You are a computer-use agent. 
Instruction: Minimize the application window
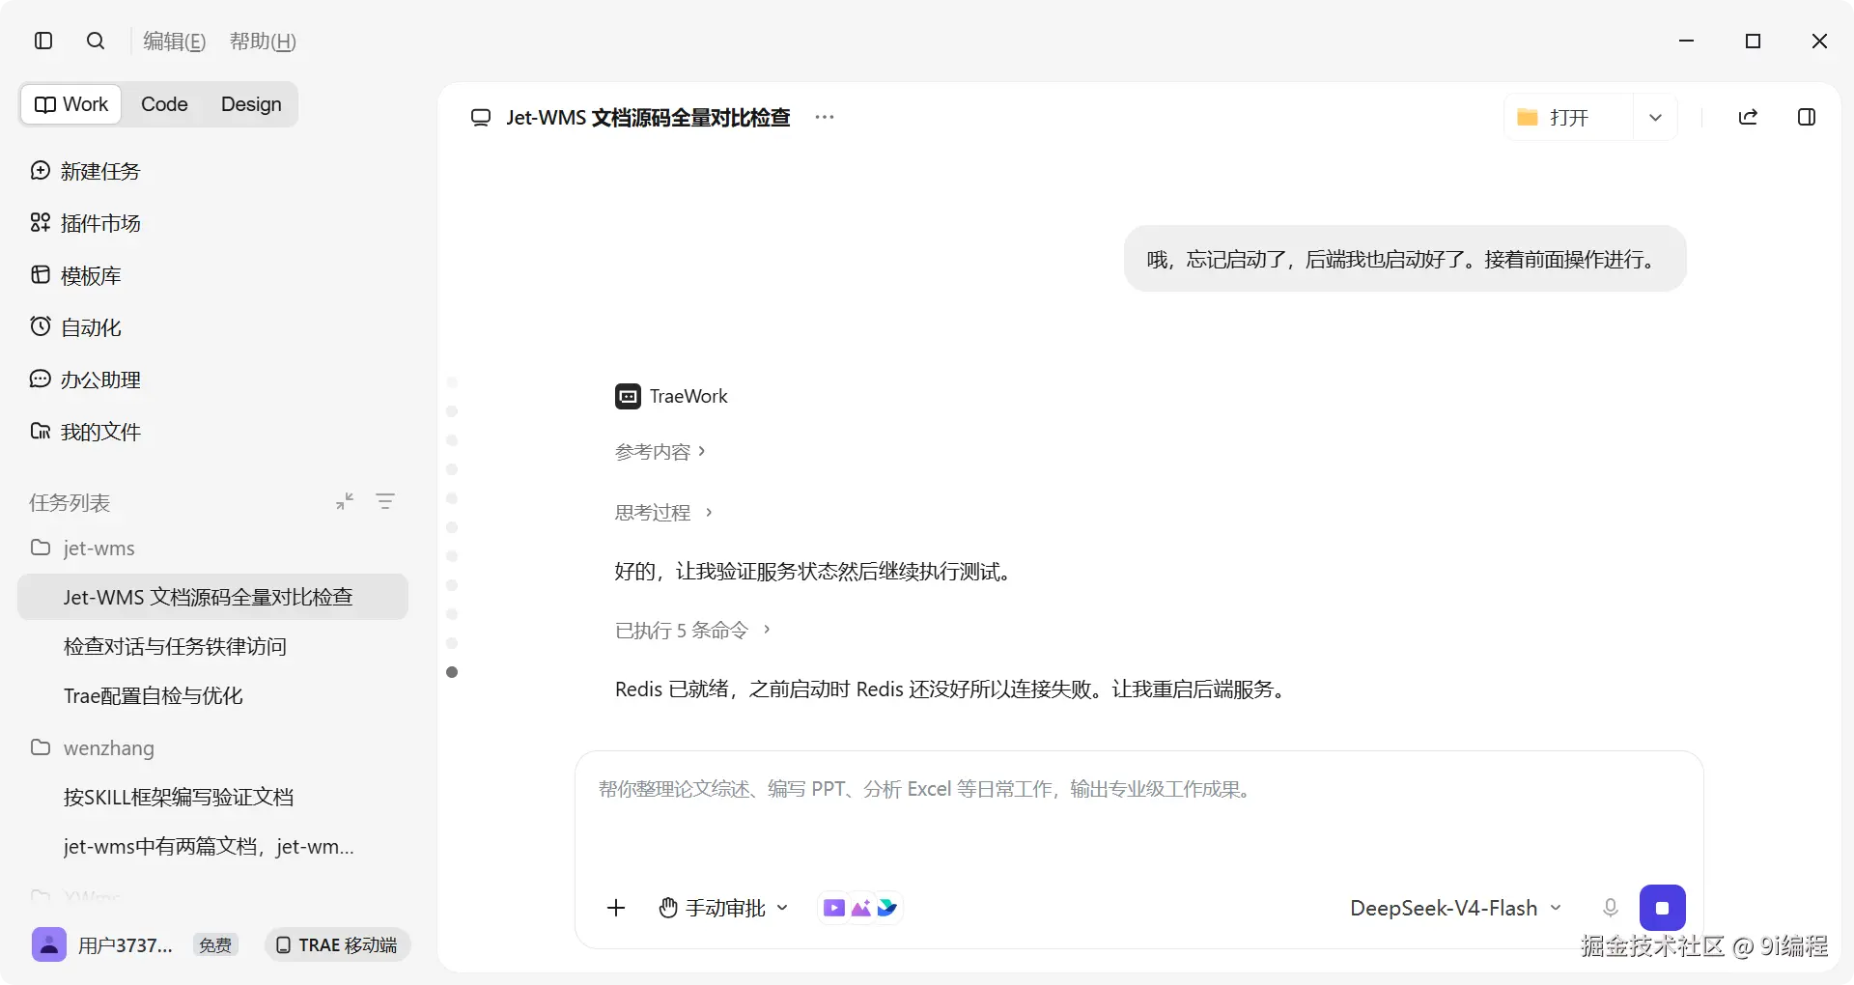(x=1687, y=41)
